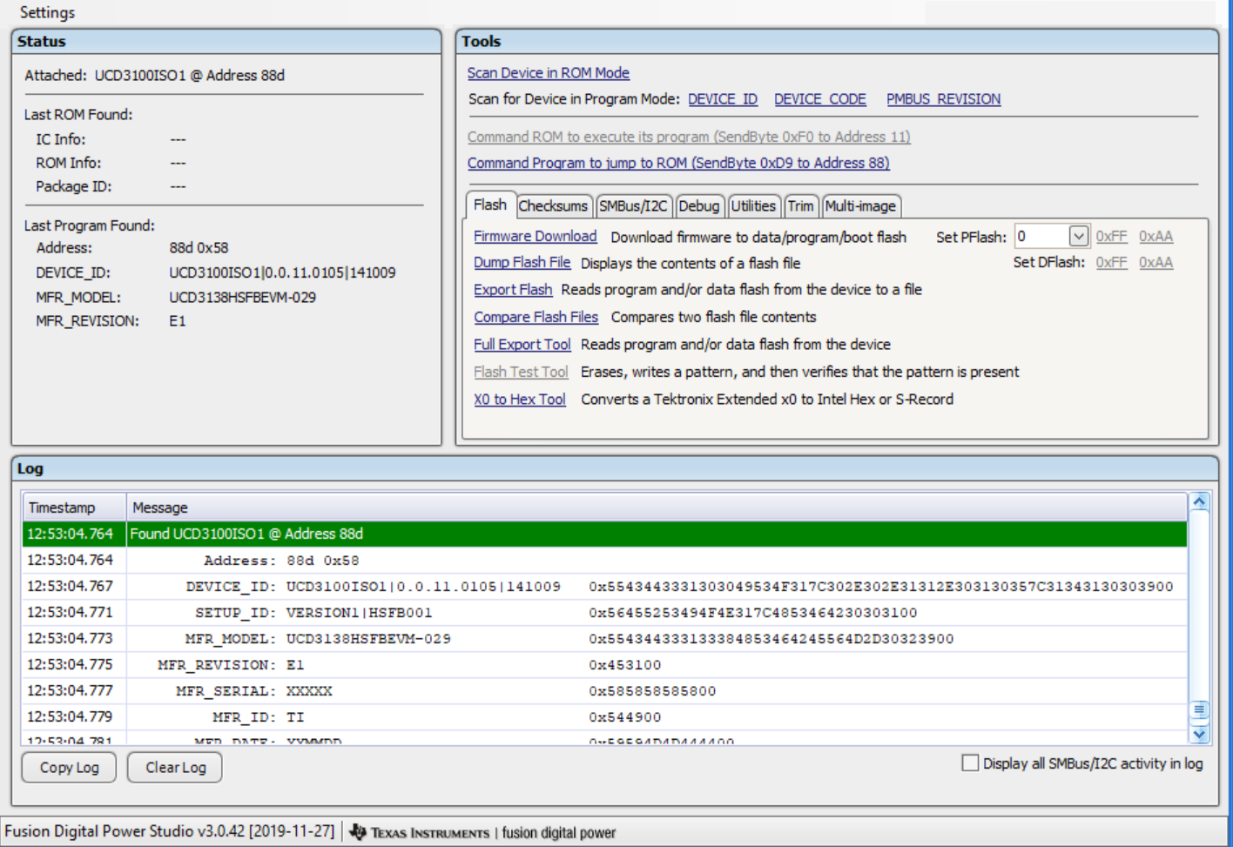Click Fusion Digital Power Studio version text
Image resolution: width=1233 pixels, height=847 pixels.
pyautogui.click(x=169, y=831)
